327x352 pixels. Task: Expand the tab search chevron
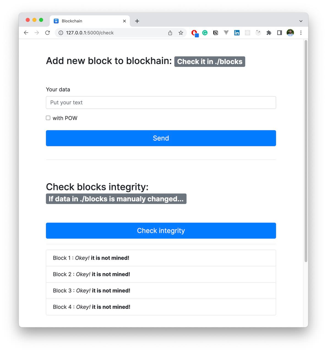pyautogui.click(x=301, y=21)
